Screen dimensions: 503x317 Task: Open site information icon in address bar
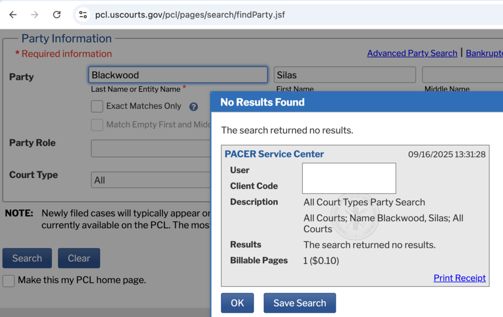(x=83, y=15)
